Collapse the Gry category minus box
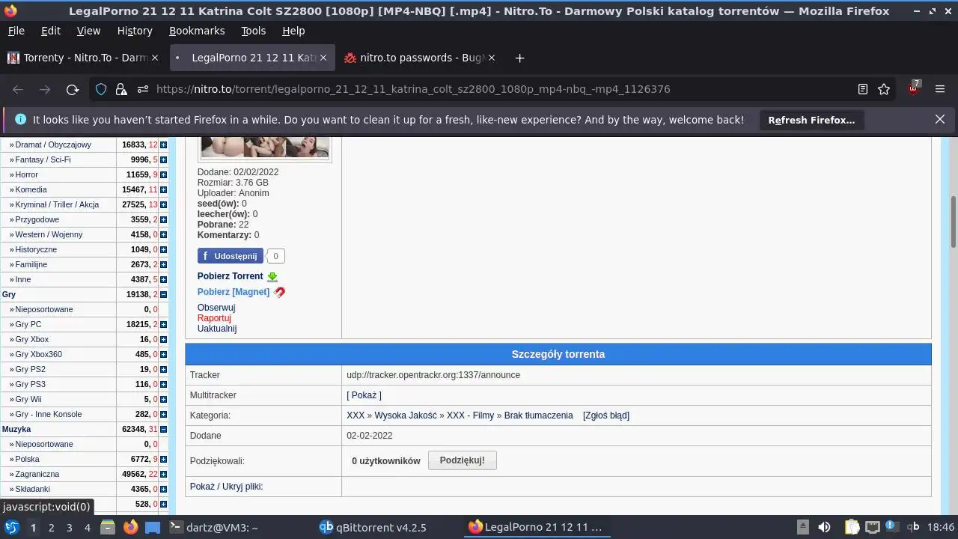 click(x=163, y=294)
